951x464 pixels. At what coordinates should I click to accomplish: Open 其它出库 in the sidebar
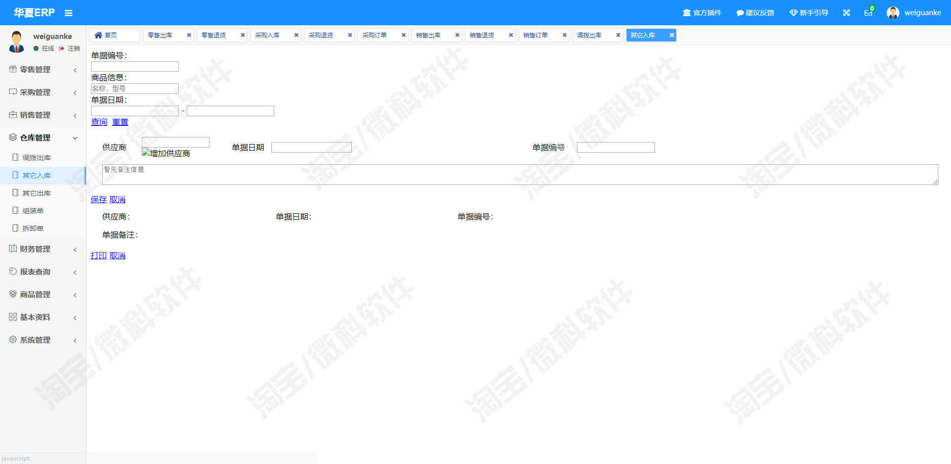(x=43, y=193)
